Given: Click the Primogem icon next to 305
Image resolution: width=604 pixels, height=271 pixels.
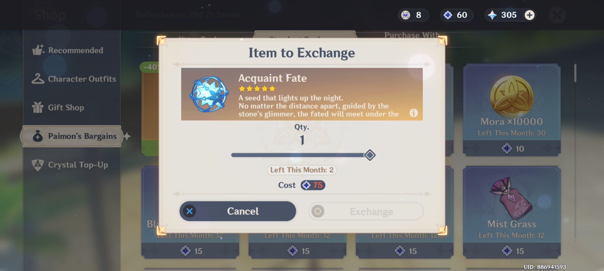Looking at the screenshot, I should coord(492,15).
